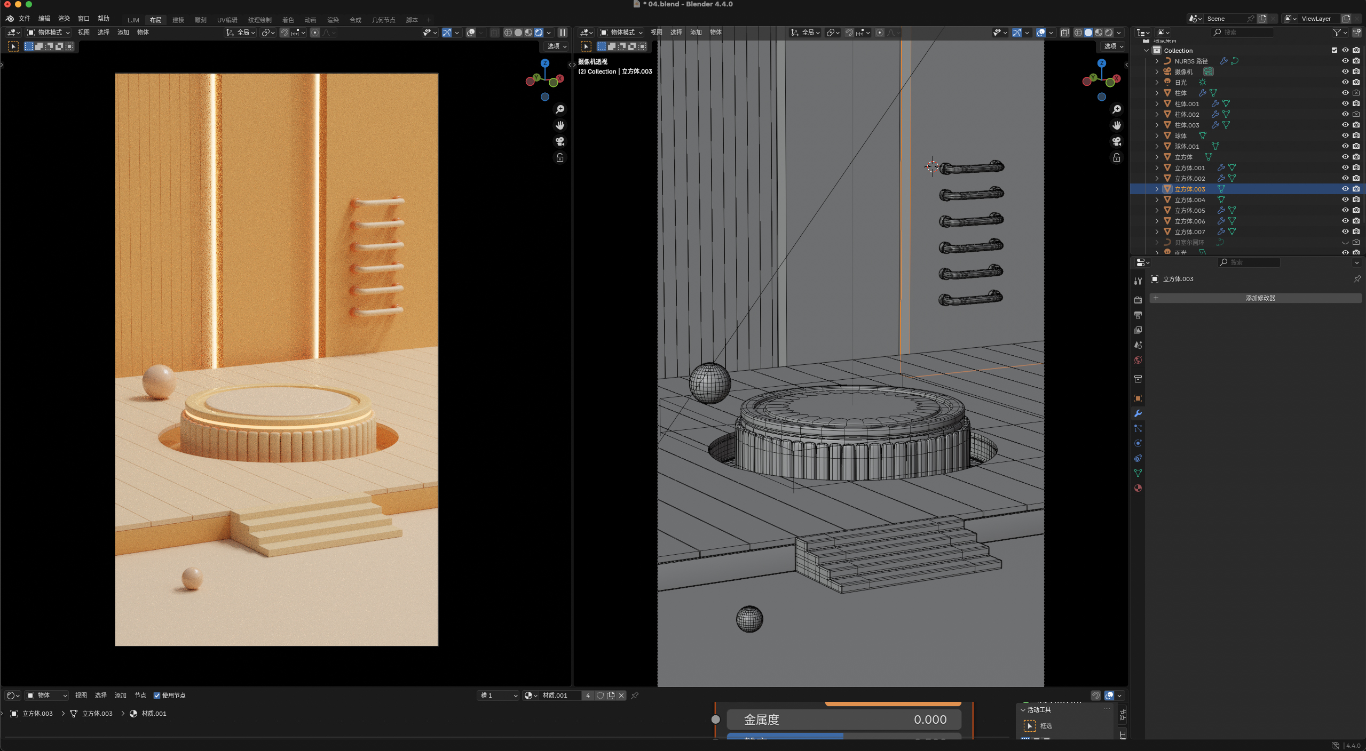This screenshot has width=1366, height=751.
Task: Toggle camera view icon in left viewport
Action: point(560,141)
